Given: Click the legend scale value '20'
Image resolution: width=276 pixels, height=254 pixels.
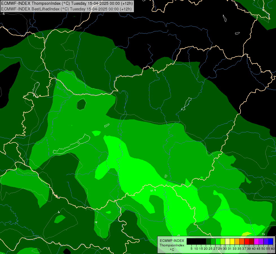Looking at the screenshot, I should 206,249.
